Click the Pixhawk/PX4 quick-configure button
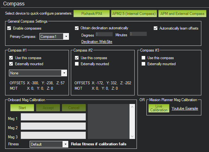 click(x=92, y=14)
